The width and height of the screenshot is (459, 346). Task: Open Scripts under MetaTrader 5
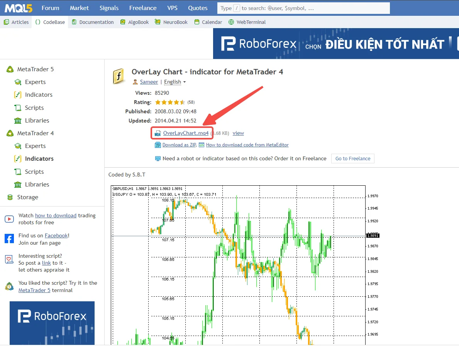coord(34,108)
